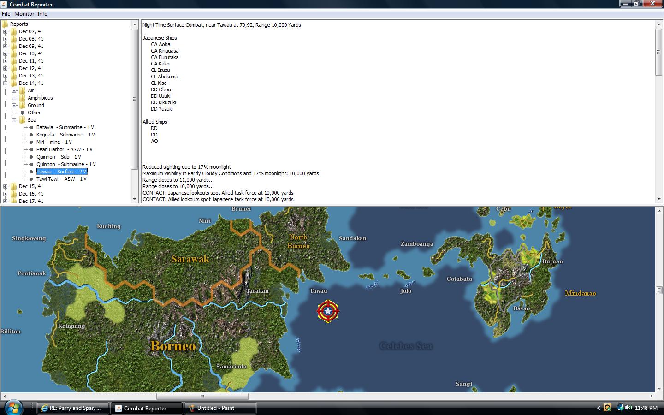Open the Info menu
This screenshot has width=664, height=415.
click(42, 14)
